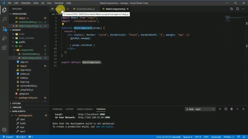Create a new terminal with plus icon

pos(220,109)
